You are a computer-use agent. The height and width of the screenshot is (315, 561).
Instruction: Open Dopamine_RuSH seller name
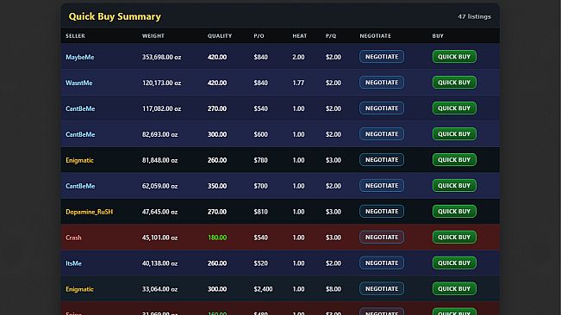[89, 212]
